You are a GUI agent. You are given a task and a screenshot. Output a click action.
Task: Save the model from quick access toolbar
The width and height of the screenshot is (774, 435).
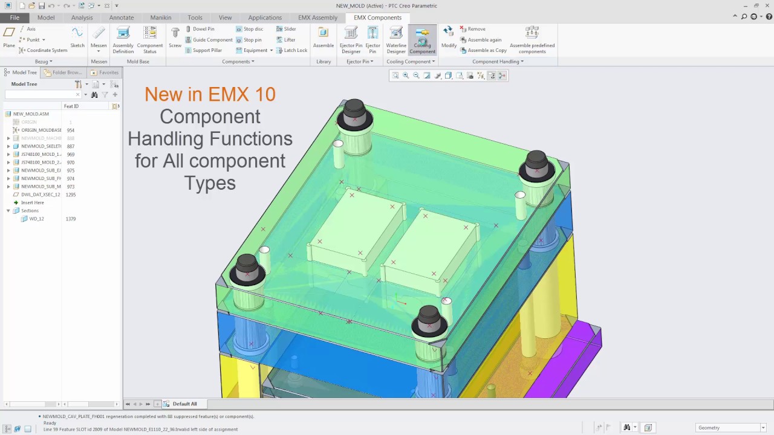click(42, 6)
